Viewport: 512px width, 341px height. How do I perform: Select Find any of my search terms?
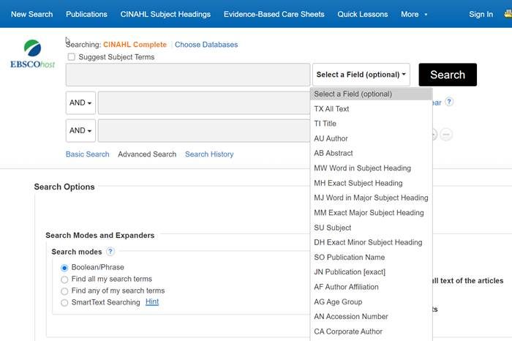point(64,291)
